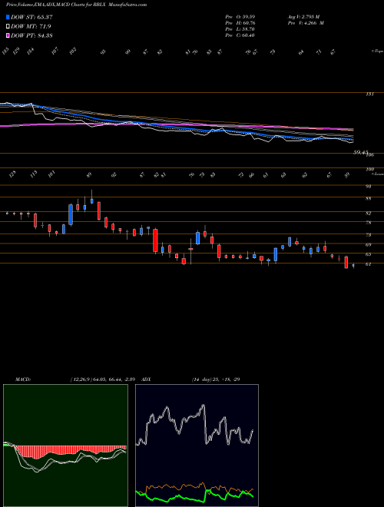Image resolution: width=384 pixels, height=507 pixels.
Task: Click the 93 price level axis label
Action: 369,187
